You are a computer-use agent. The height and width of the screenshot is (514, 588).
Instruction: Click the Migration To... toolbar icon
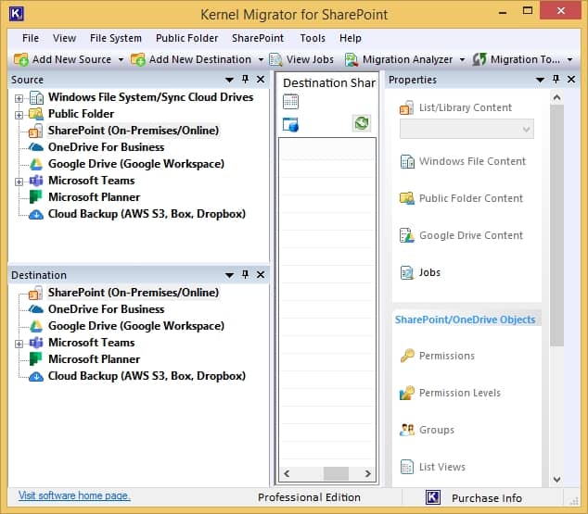coord(479,59)
